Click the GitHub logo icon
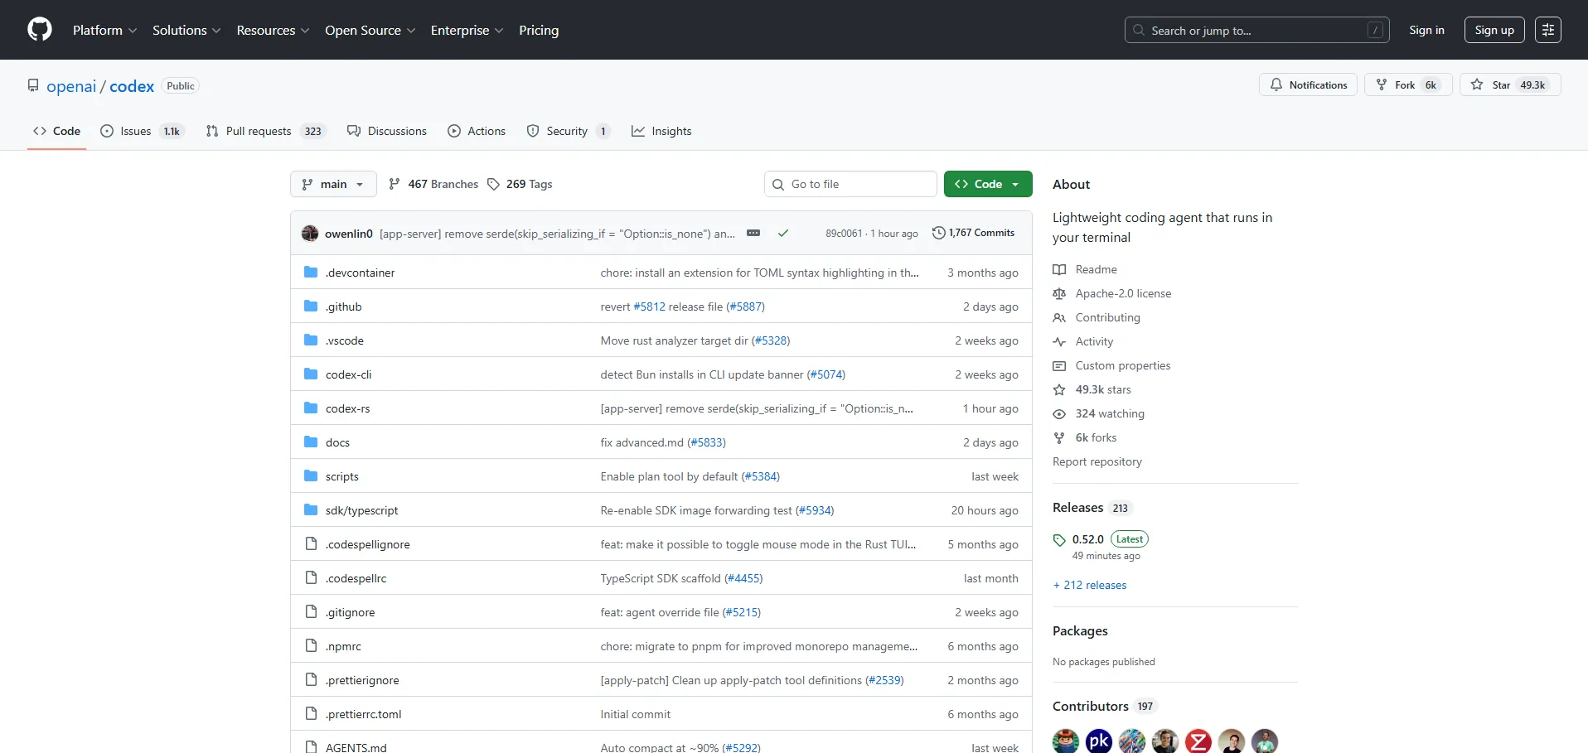 [x=39, y=30]
